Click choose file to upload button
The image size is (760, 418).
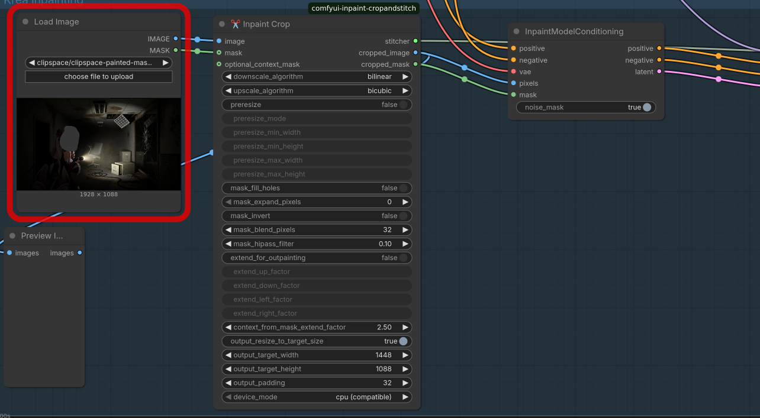point(99,77)
